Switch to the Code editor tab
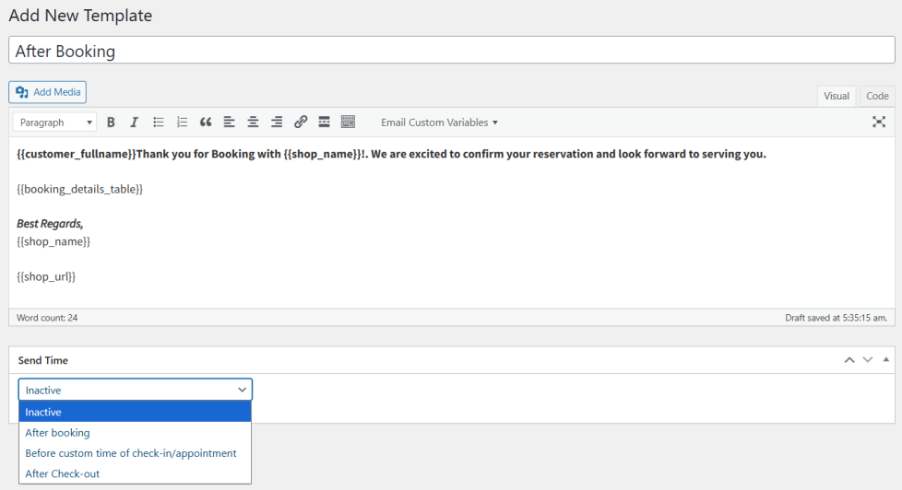 [877, 96]
